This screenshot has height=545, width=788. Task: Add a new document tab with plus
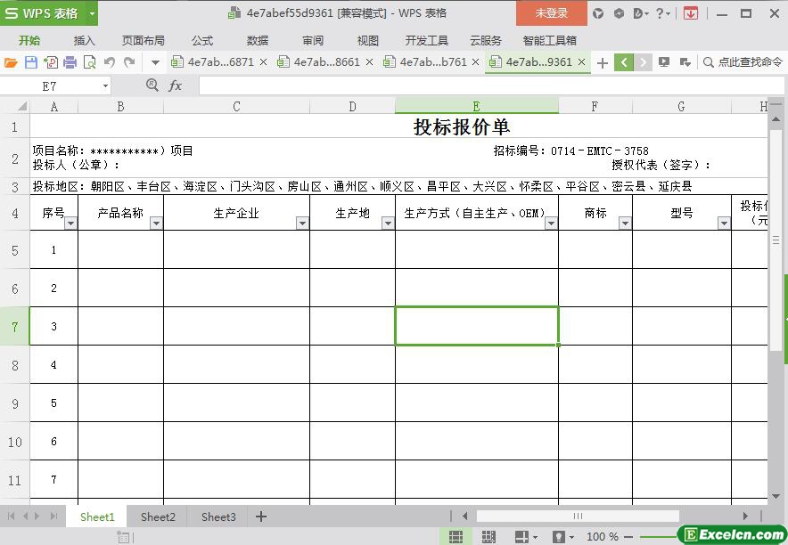point(603,62)
